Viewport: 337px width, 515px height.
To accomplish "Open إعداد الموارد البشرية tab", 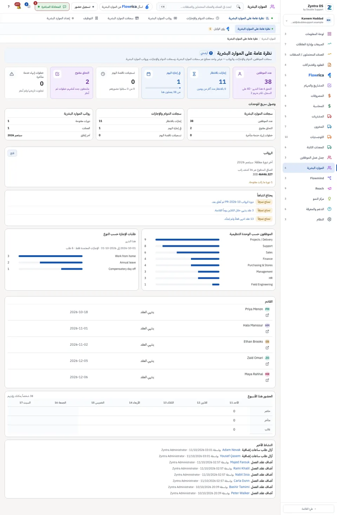I will click(60, 18).
